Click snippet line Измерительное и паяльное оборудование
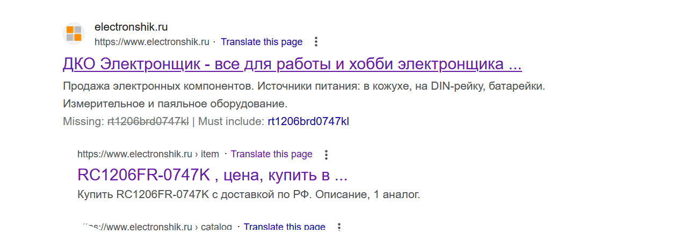Screen dimensions: 694x233 [175, 104]
